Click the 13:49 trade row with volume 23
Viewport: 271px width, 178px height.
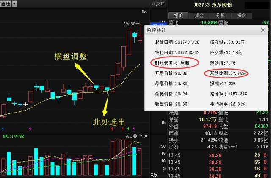218,155
